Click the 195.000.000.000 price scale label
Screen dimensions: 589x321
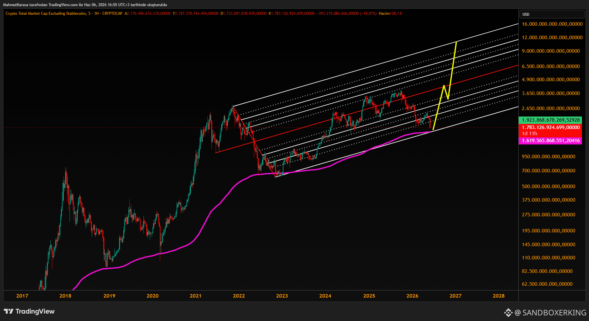(x=549, y=231)
